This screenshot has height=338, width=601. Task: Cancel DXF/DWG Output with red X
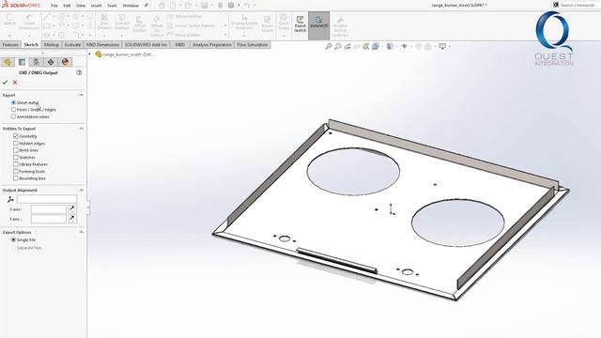[15, 83]
